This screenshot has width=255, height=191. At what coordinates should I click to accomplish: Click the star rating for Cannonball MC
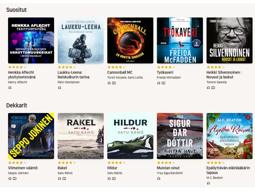pos(116,67)
